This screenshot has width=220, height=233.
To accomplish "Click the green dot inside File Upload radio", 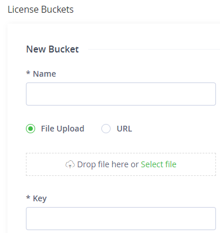I will 31,129.
